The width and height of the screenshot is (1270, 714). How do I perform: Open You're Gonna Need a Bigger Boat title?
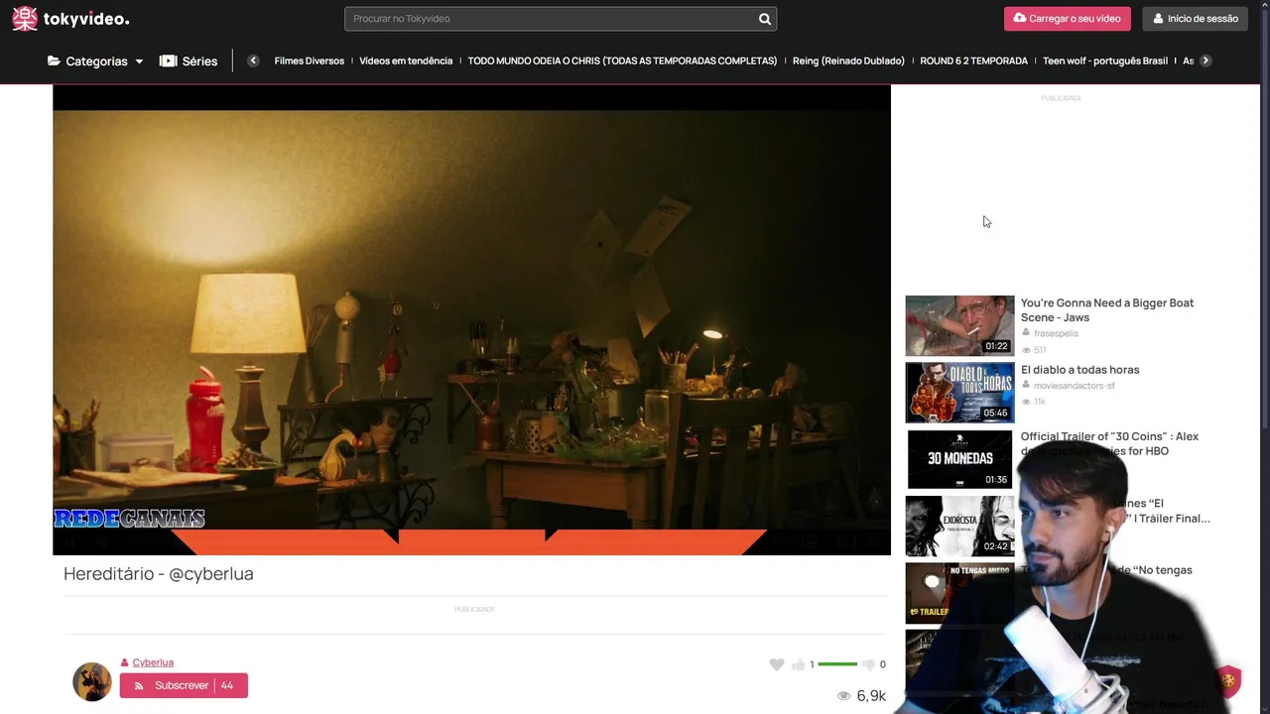click(x=1107, y=309)
